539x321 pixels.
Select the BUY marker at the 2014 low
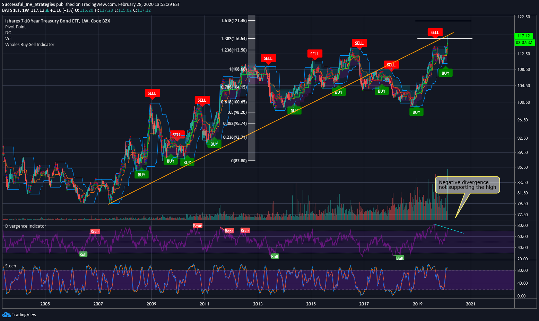click(294, 110)
